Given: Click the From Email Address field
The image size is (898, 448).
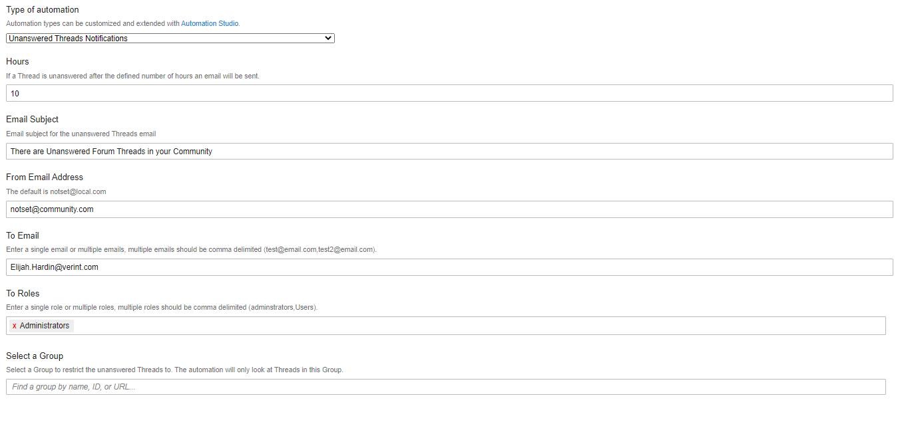Looking at the screenshot, I should 449,209.
